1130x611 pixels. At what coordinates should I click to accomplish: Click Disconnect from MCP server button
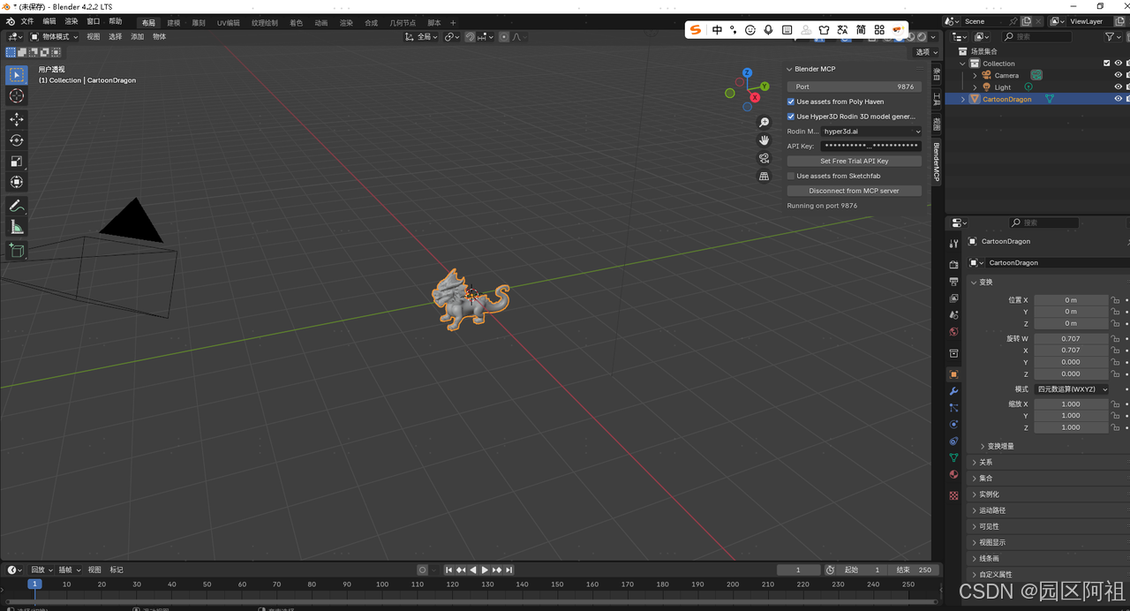pos(854,191)
